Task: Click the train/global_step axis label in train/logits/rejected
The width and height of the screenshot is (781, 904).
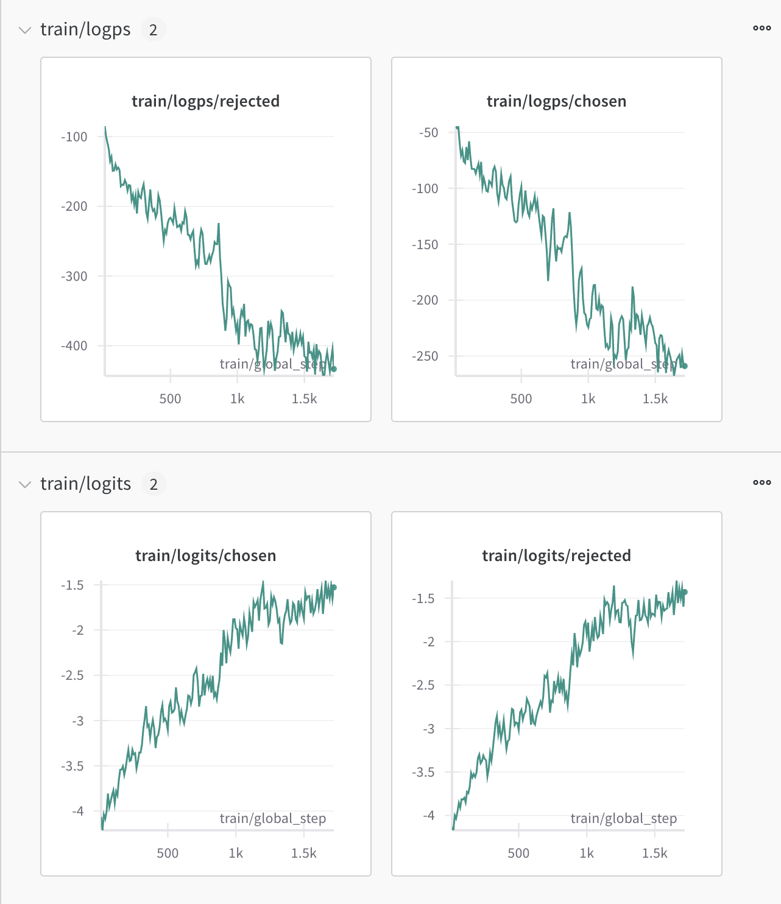Action: pos(623,819)
